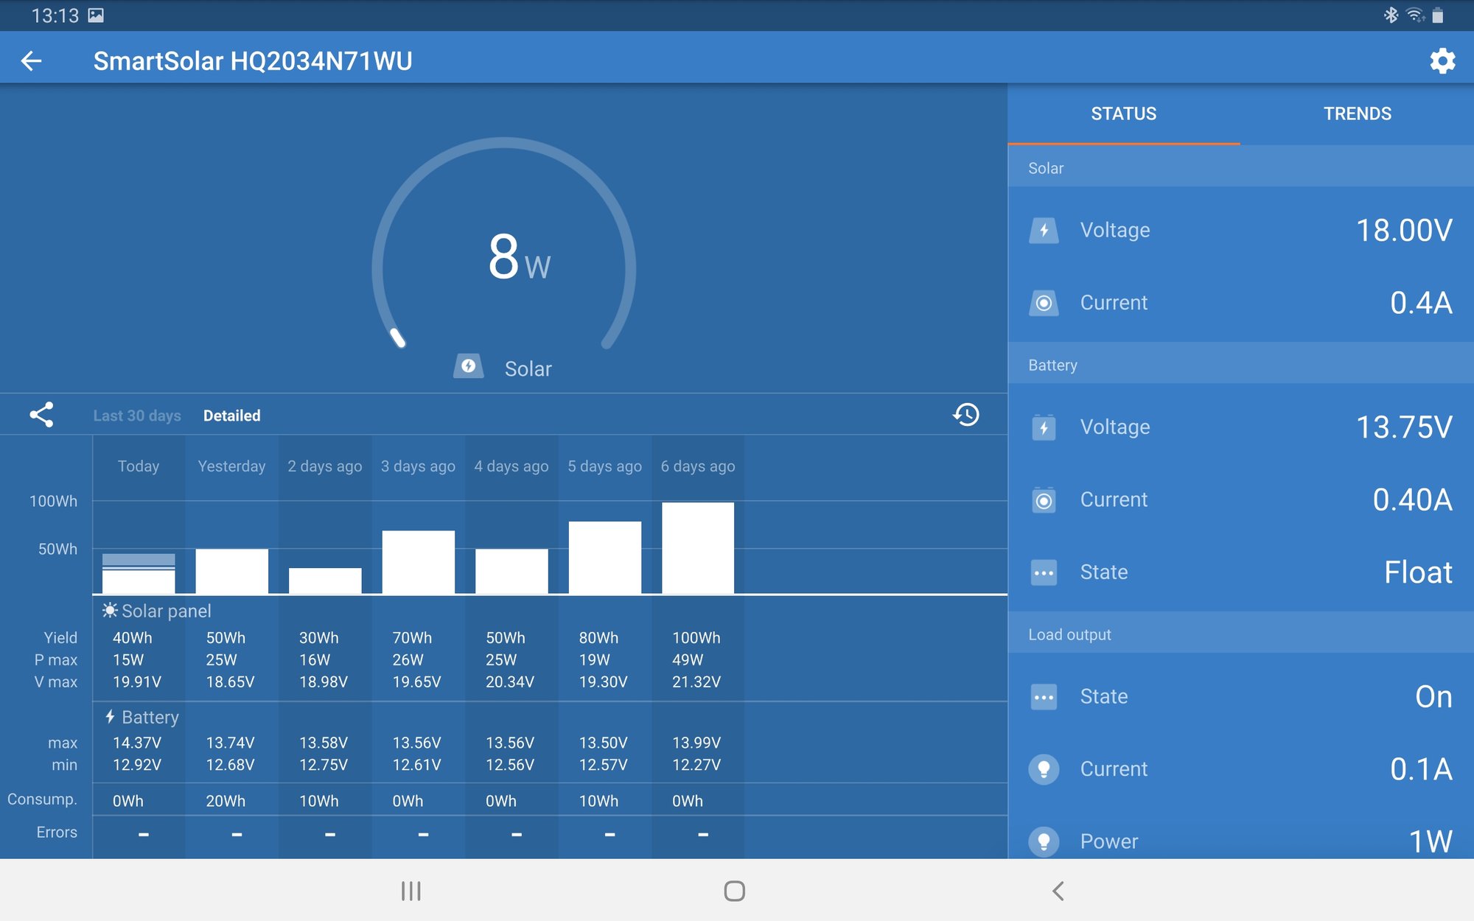Tap the Errors row label

[57, 833]
